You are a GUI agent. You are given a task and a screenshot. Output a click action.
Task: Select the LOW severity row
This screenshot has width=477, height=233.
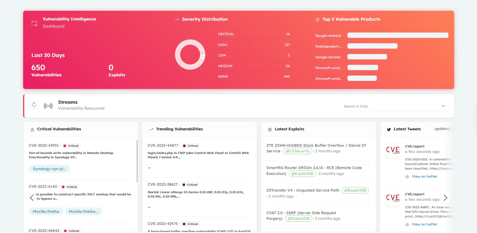254,55
